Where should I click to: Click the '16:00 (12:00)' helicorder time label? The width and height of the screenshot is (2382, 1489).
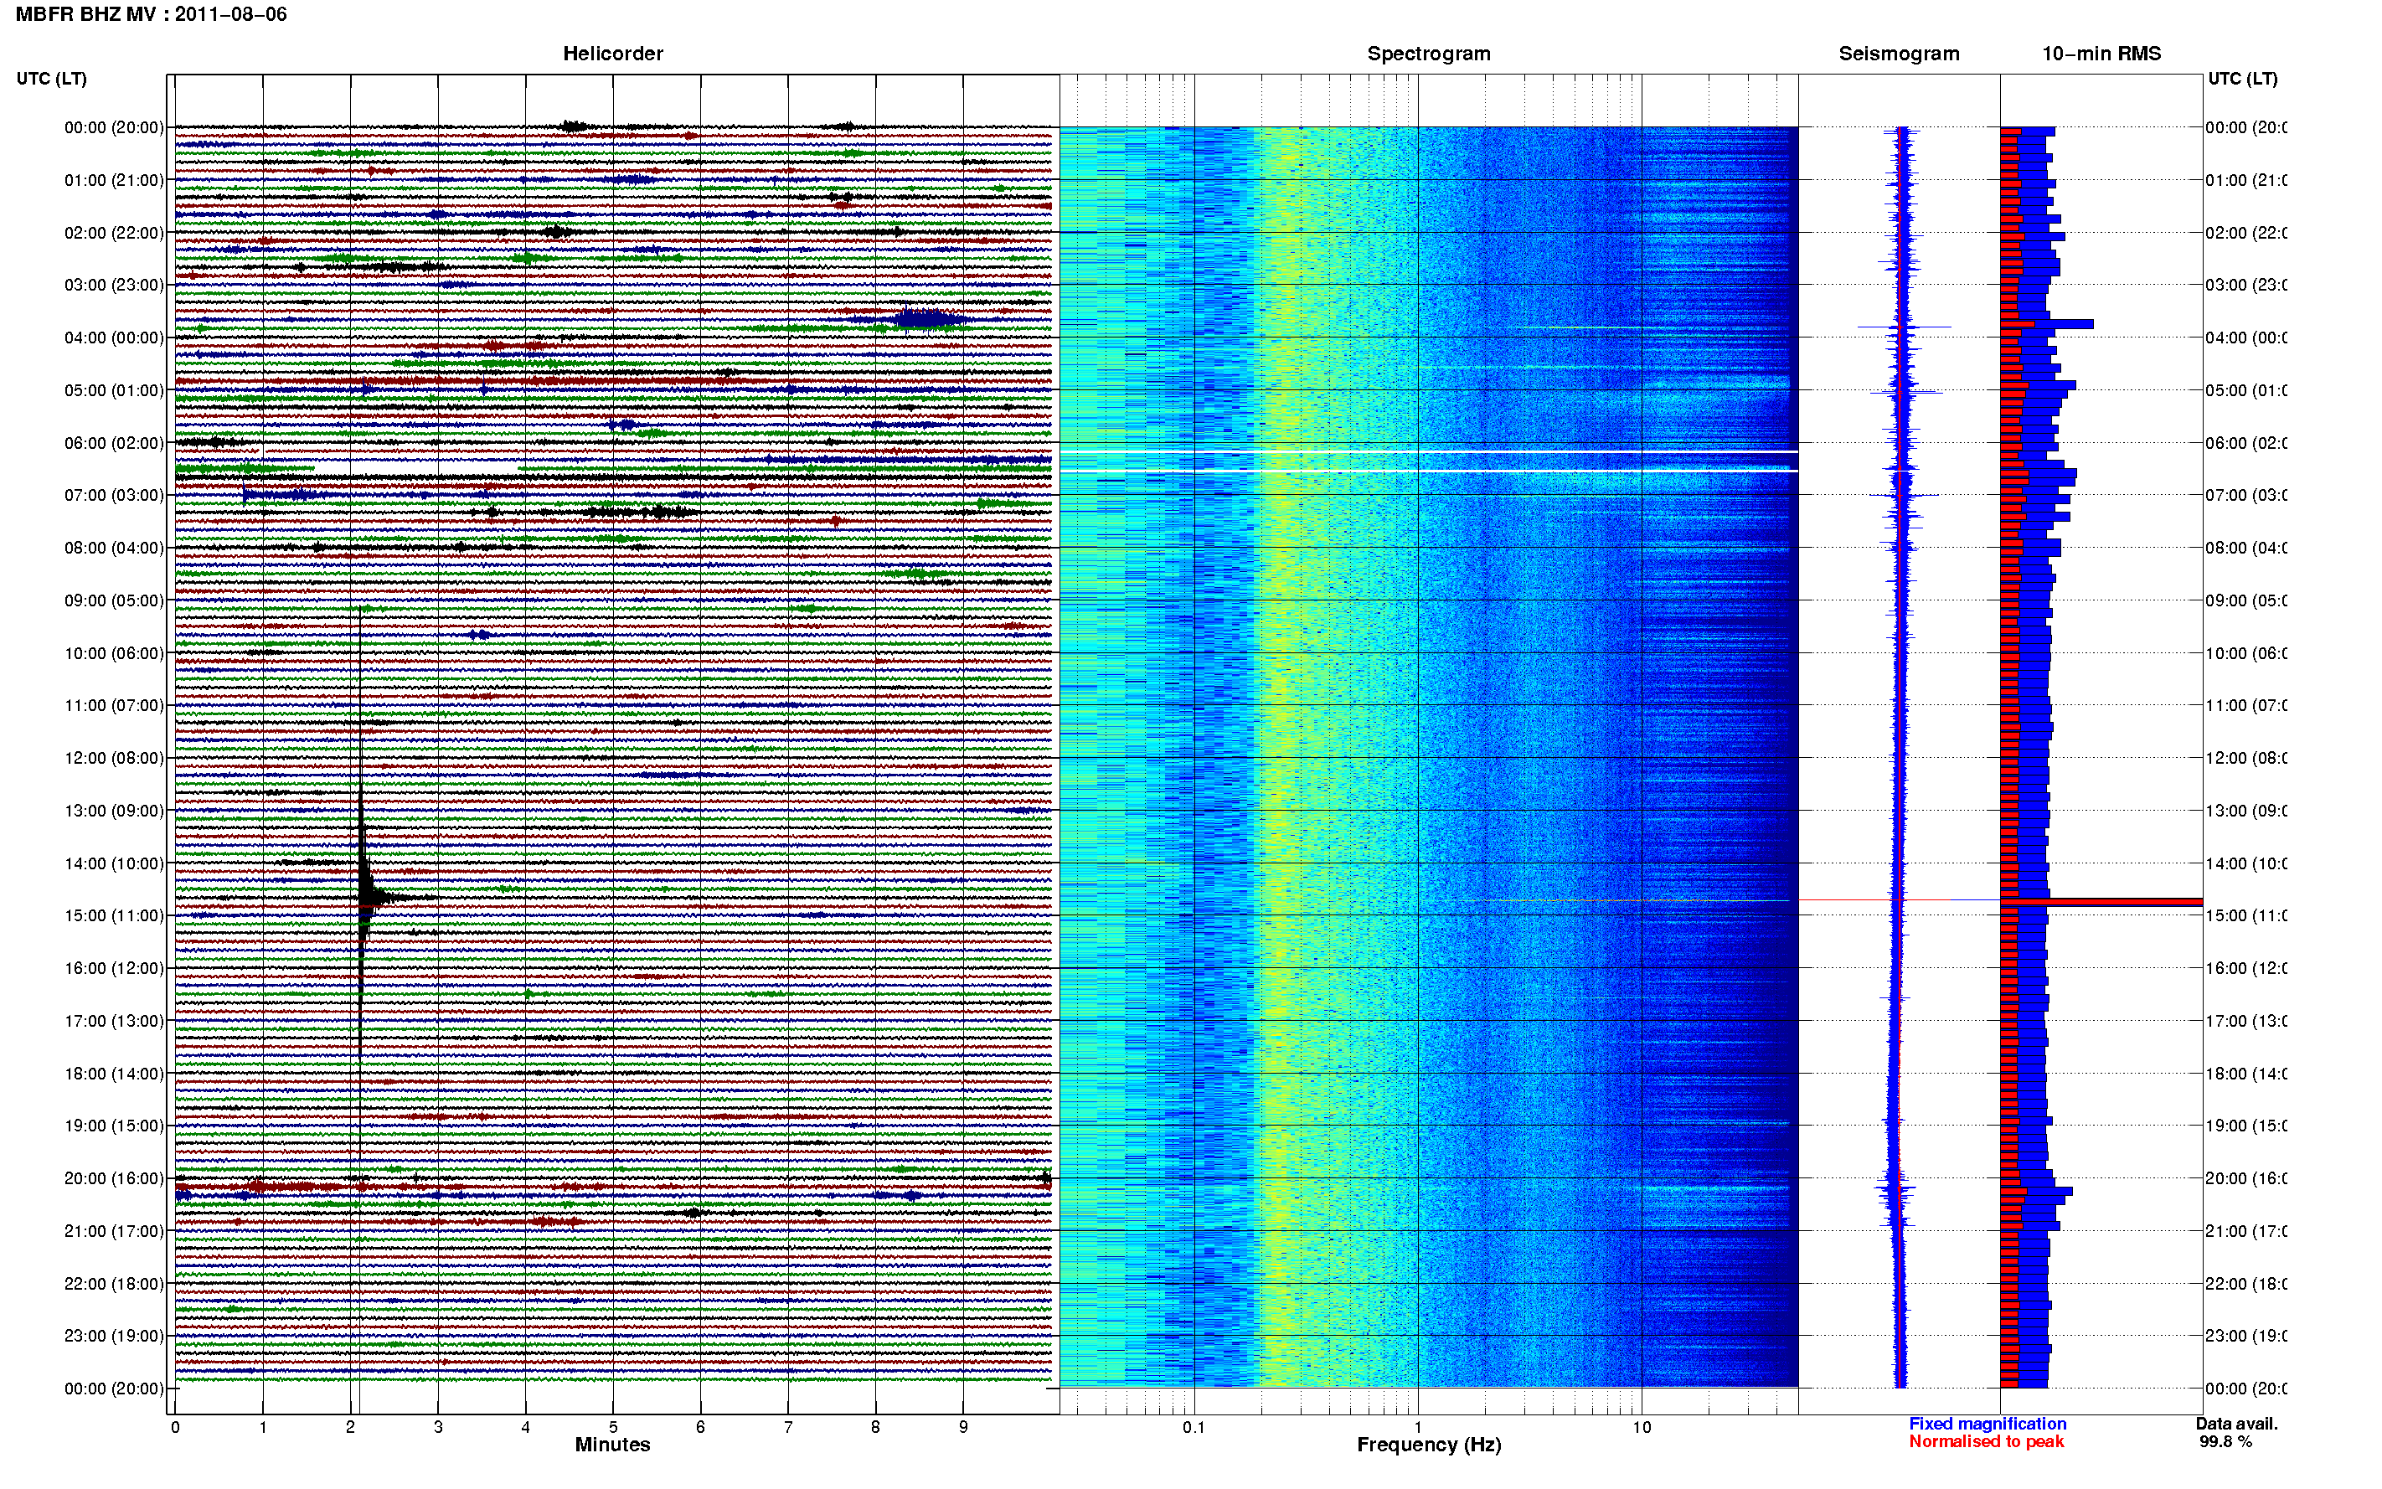click(x=113, y=968)
